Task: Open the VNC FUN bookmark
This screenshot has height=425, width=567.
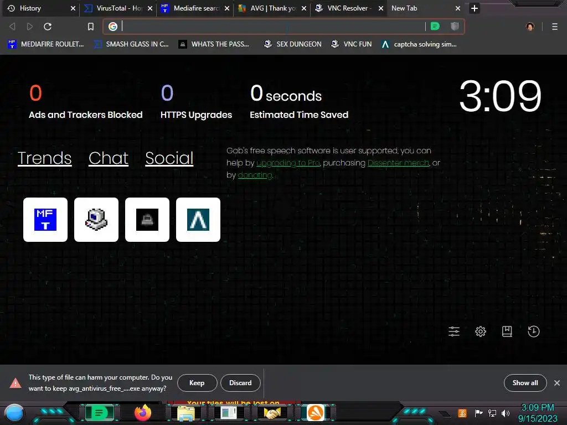Action: pos(351,44)
